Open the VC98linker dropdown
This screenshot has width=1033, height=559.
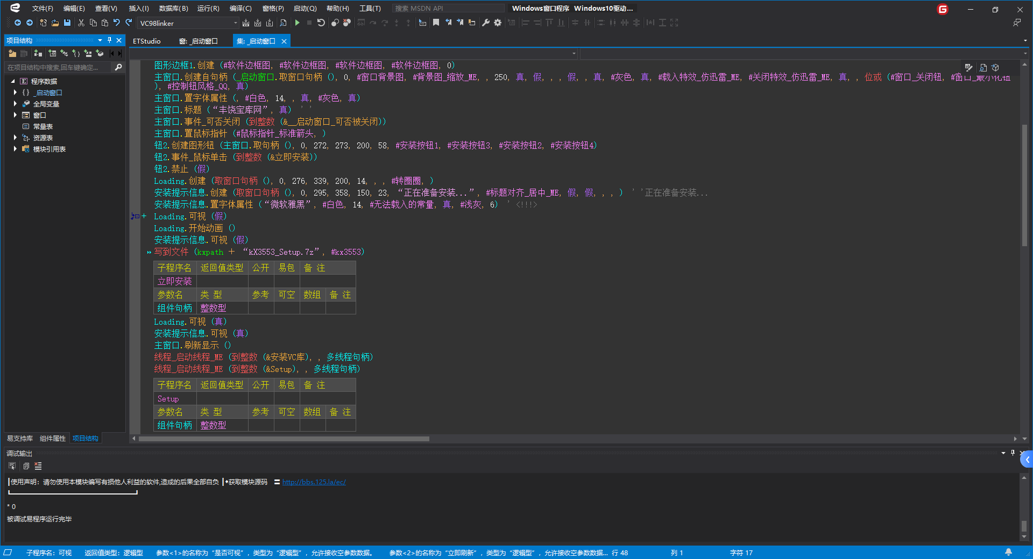235,23
